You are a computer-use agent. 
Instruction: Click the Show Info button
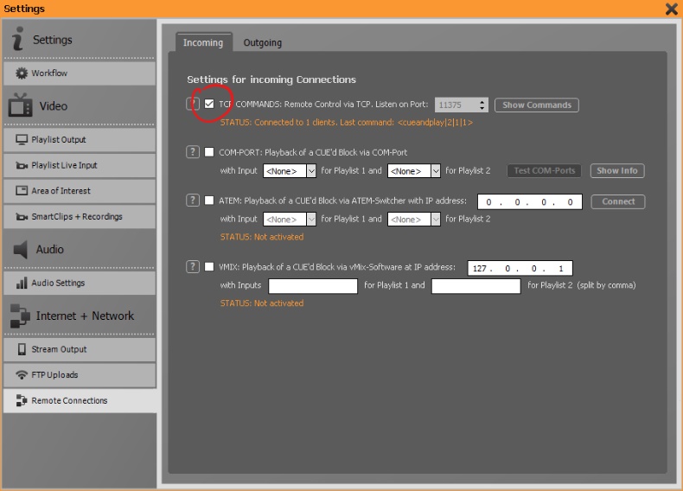tap(617, 171)
